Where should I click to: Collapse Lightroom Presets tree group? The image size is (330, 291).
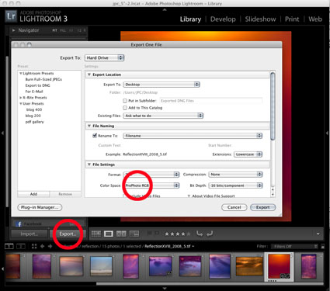pyautogui.click(x=21, y=74)
